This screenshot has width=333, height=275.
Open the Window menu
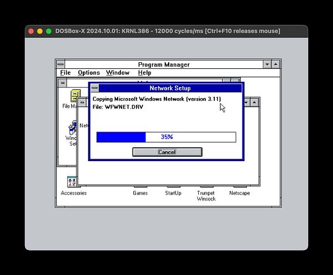[x=118, y=73]
